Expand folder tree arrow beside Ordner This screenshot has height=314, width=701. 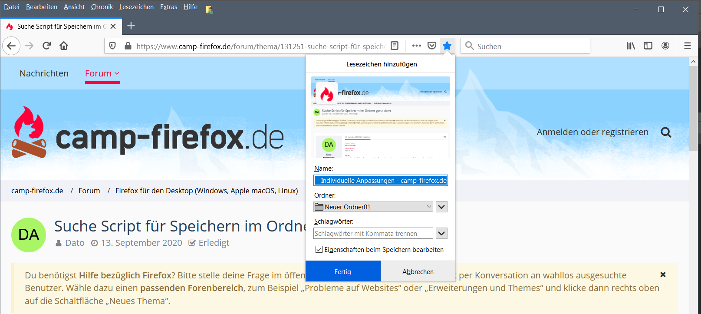tap(441, 207)
